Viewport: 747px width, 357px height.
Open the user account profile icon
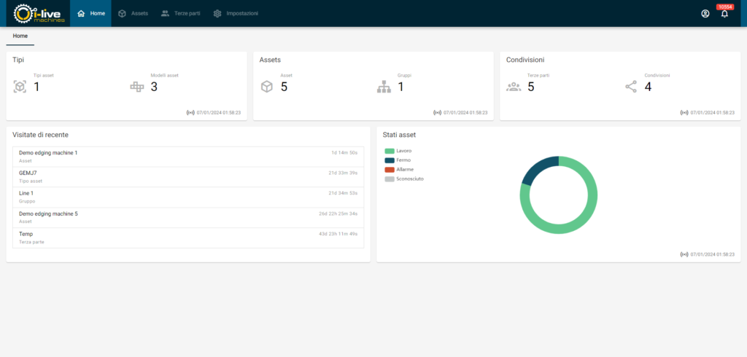705,13
